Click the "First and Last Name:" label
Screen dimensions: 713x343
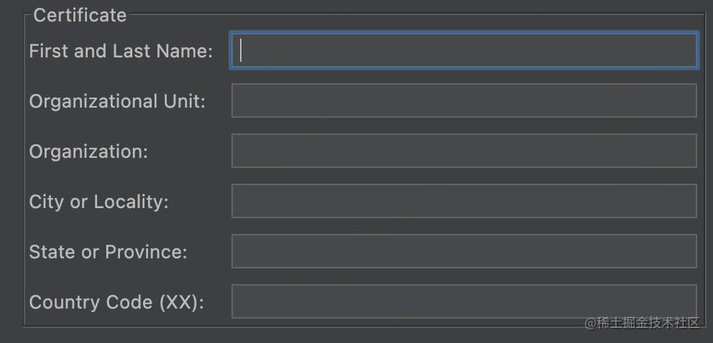coord(121,51)
